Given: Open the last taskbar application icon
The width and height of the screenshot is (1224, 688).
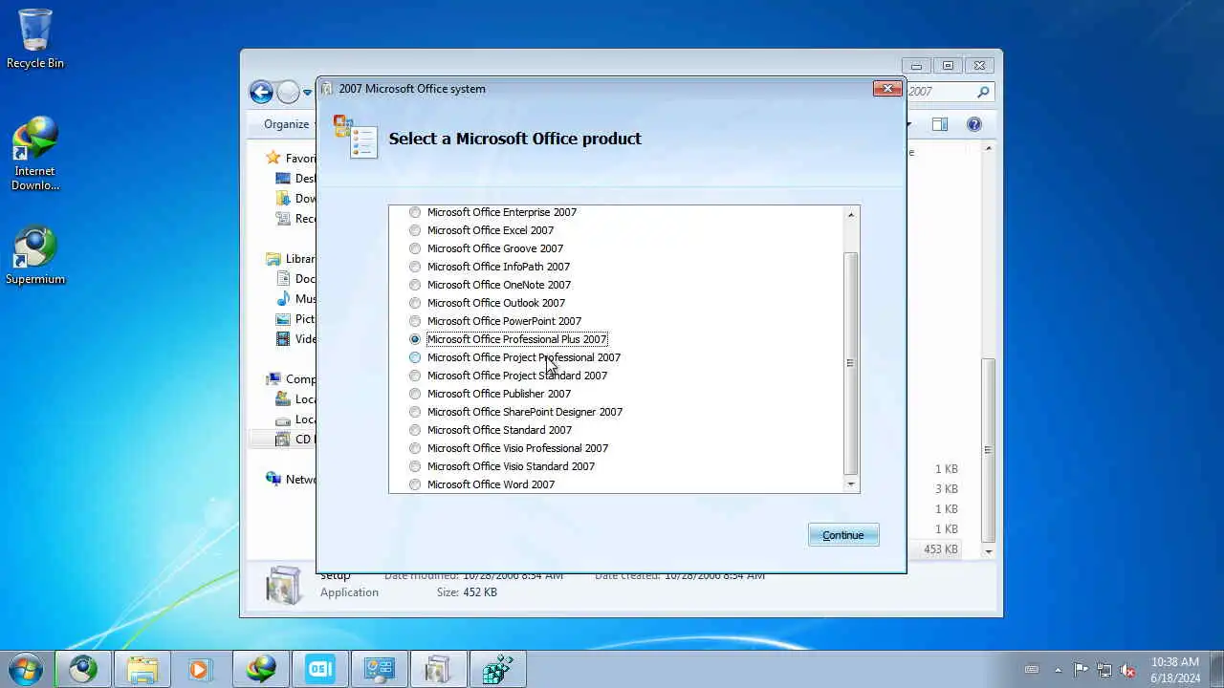Looking at the screenshot, I should 497,670.
